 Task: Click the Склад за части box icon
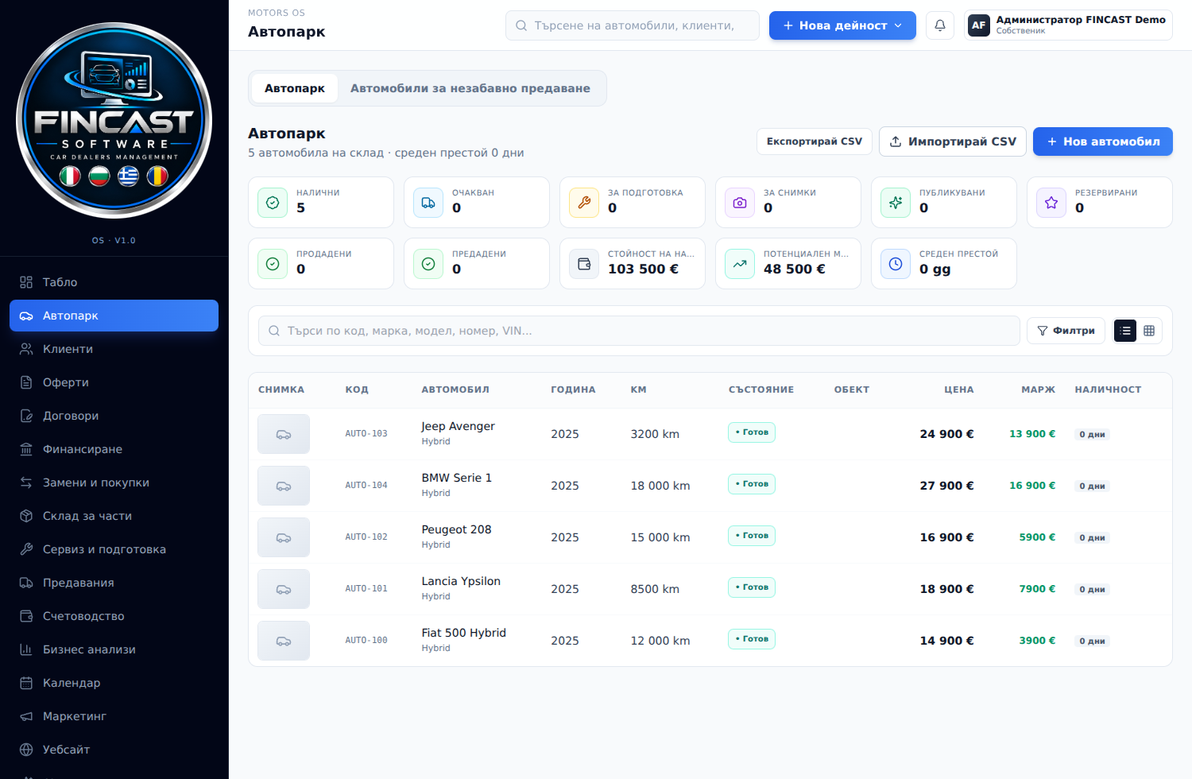pyautogui.click(x=26, y=516)
